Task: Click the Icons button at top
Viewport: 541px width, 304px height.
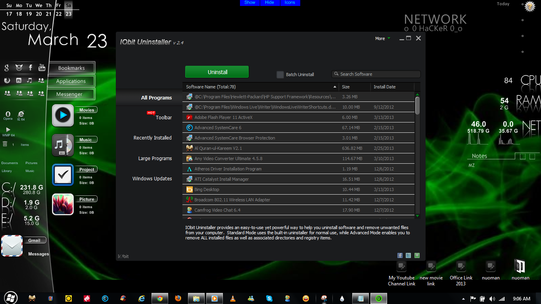Action: [x=290, y=3]
